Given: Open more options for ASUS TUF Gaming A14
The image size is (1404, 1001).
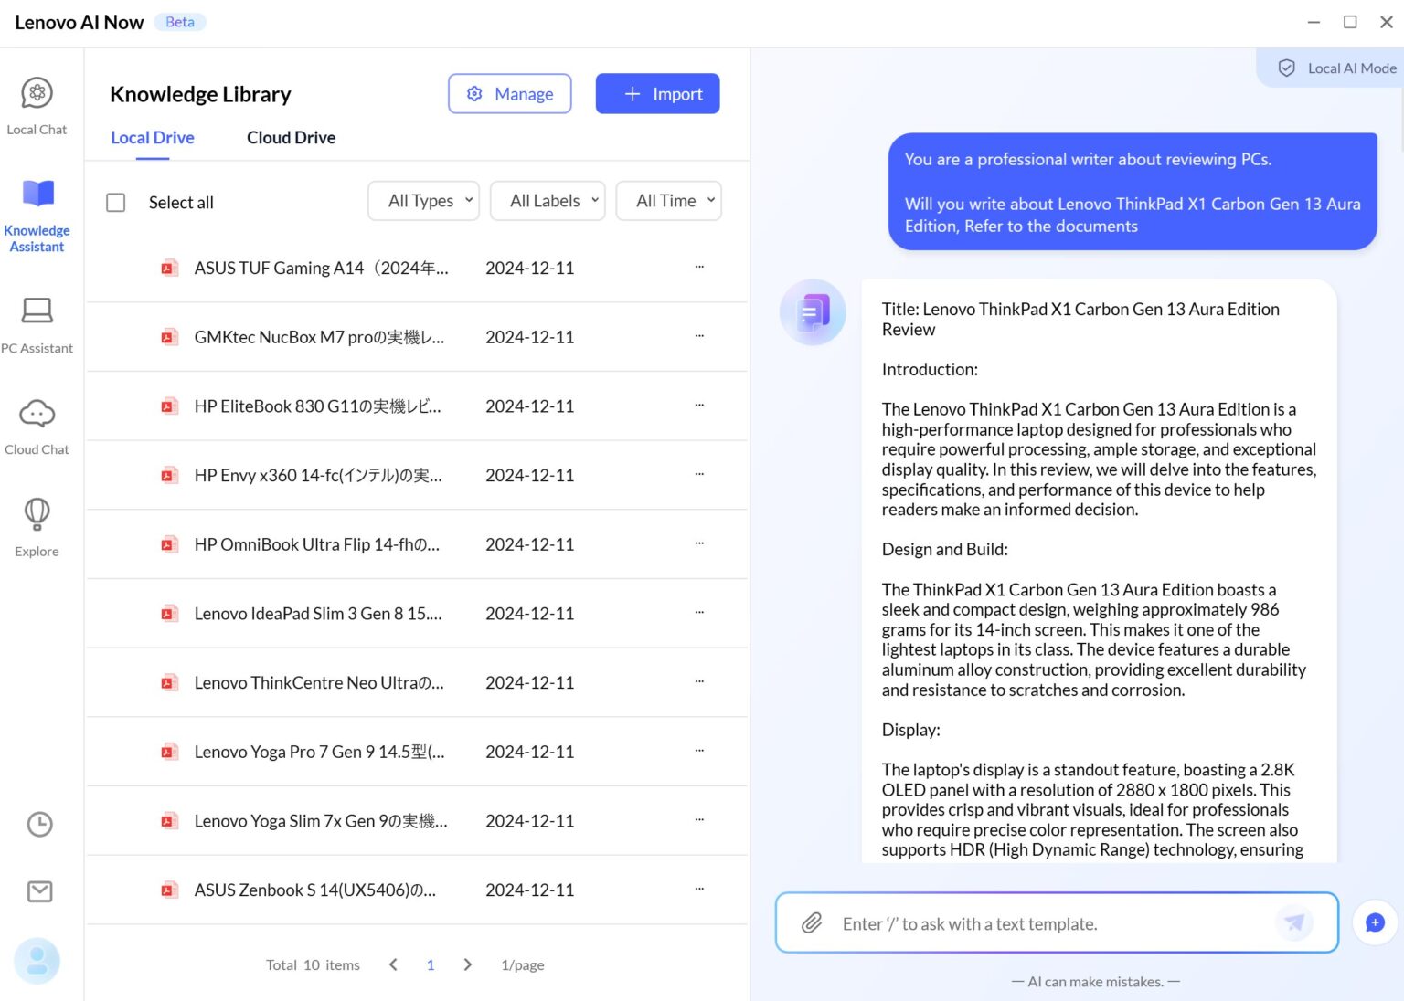Looking at the screenshot, I should 699,268.
